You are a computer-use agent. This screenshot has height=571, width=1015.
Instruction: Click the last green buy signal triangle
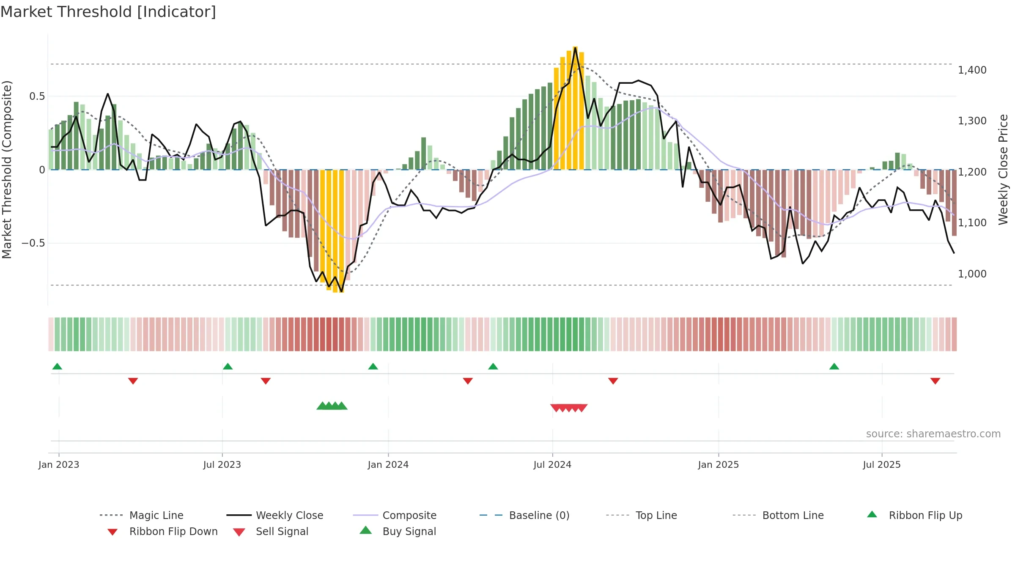pos(342,406)
